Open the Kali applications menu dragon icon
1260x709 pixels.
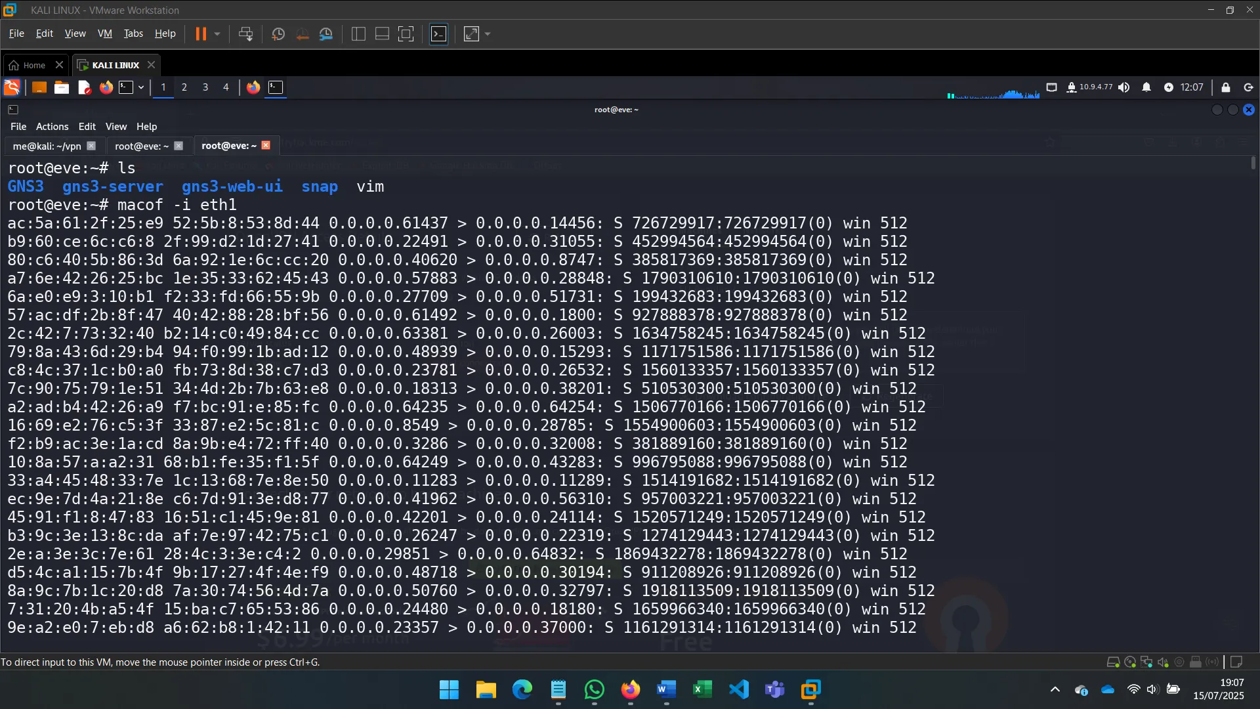pos(11,87)
